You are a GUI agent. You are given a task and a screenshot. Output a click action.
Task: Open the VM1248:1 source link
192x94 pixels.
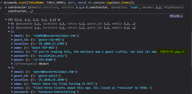pos(176,16)
